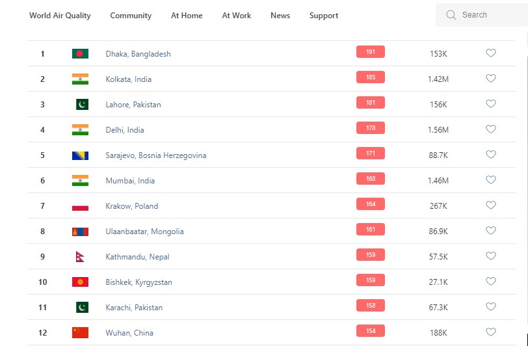This screenshot has width=528, height=346.
Task: Open the Kolkata, India city link
Action: 129,79
